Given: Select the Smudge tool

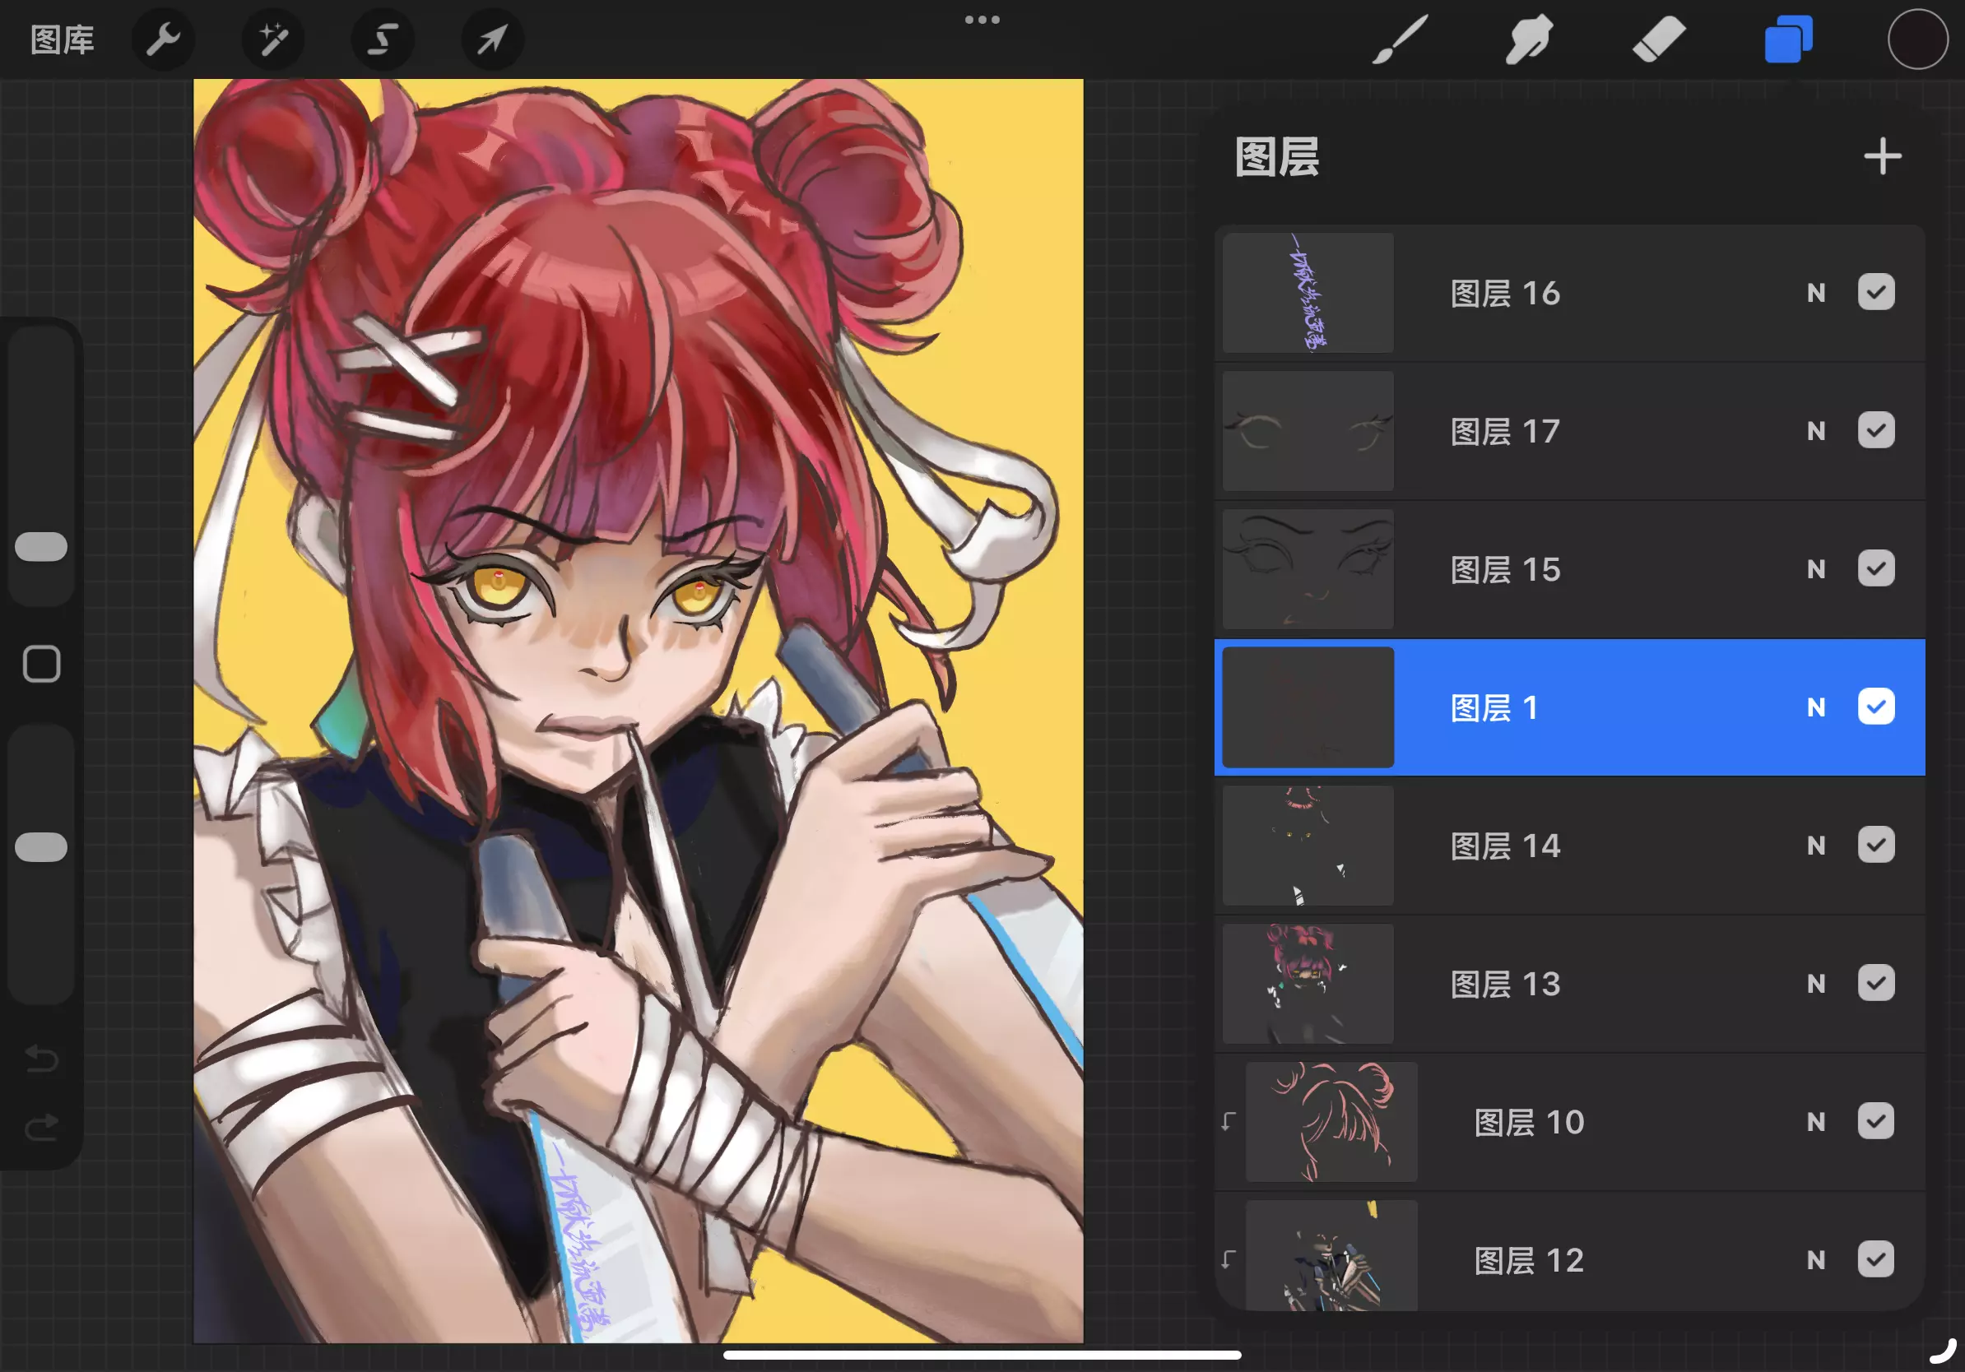Looking at the screenshot, I should (x=1529, y=39).
